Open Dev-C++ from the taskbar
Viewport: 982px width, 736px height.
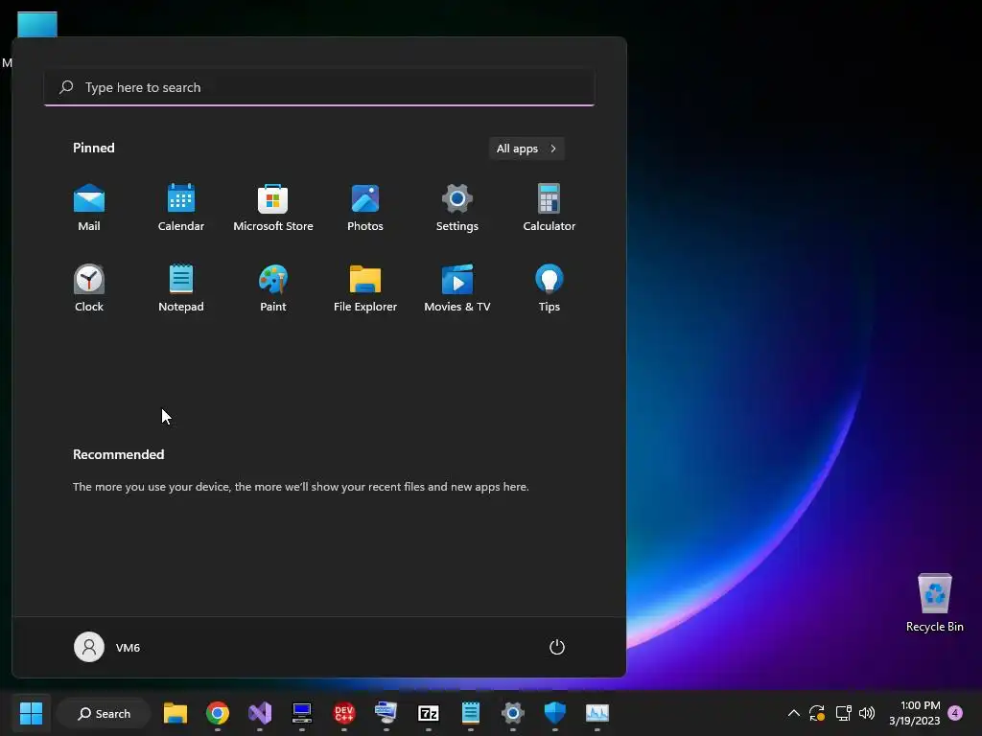344,713
